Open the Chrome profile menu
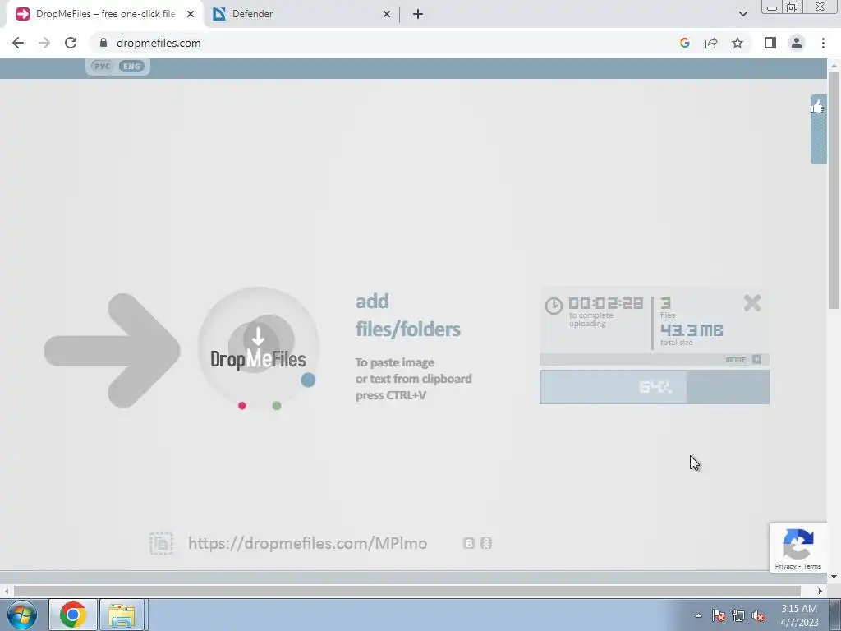Screen dimensions: 841x631 (x=797, y=43)
